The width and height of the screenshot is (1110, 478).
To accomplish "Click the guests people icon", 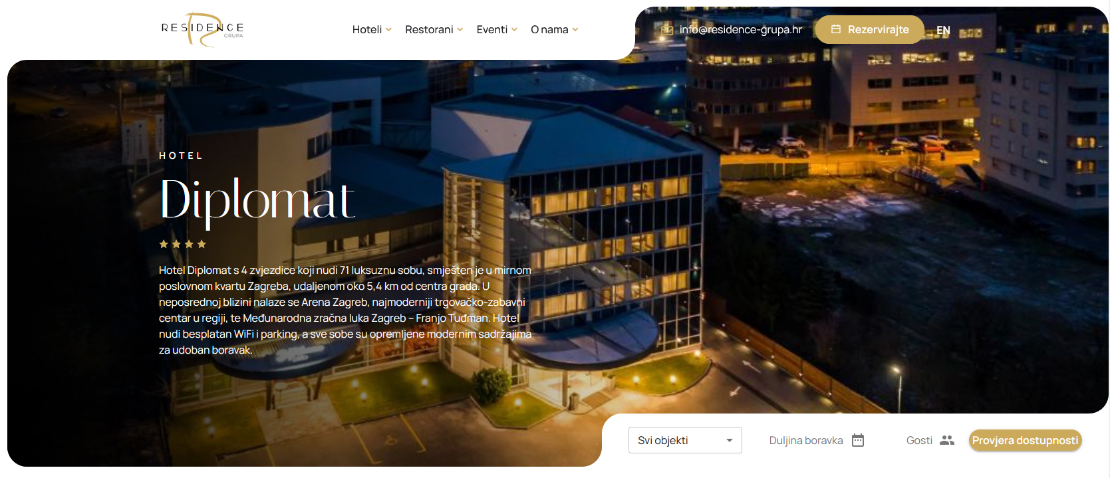I will (x=947, y=440).
